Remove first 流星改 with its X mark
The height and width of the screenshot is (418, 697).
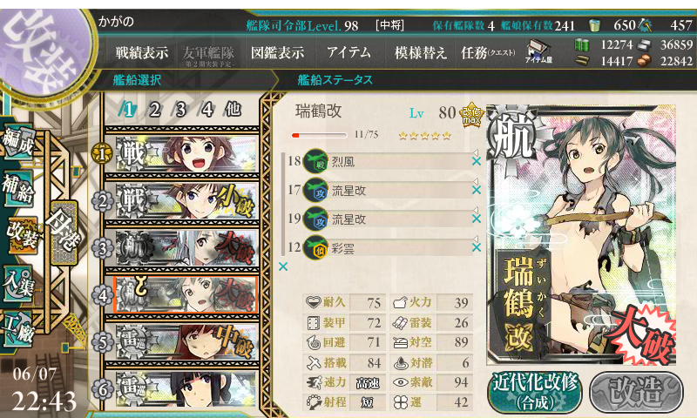pyautogui.click(x=477, y=190)
